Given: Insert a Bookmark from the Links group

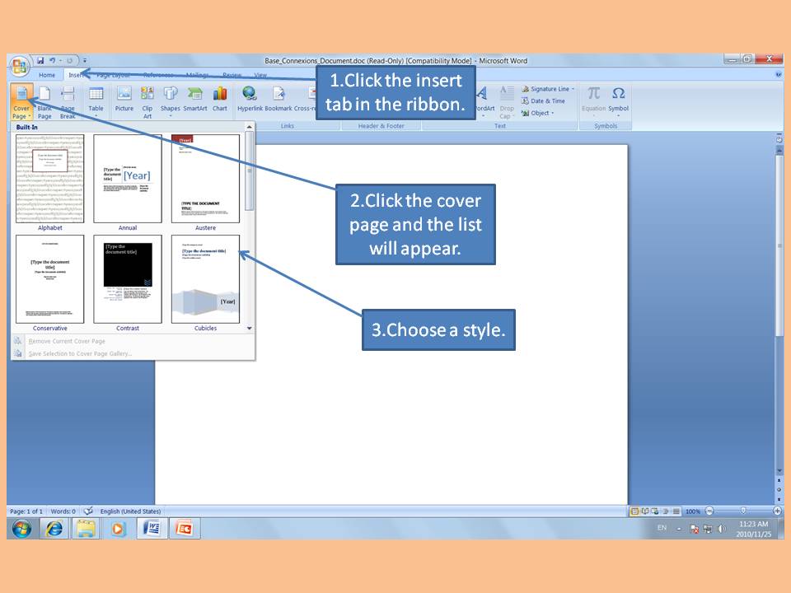Looking at the screenshot, I should 278,99.
